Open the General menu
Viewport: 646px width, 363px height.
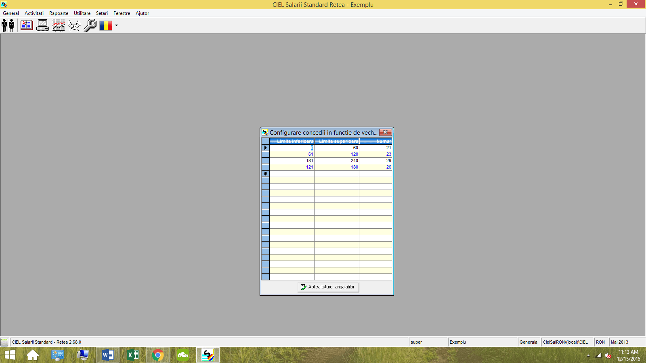(11, 13)
